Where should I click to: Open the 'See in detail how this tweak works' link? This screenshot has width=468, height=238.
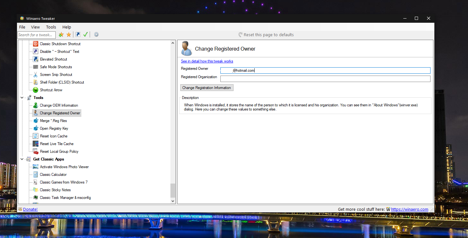click(207, 61)
